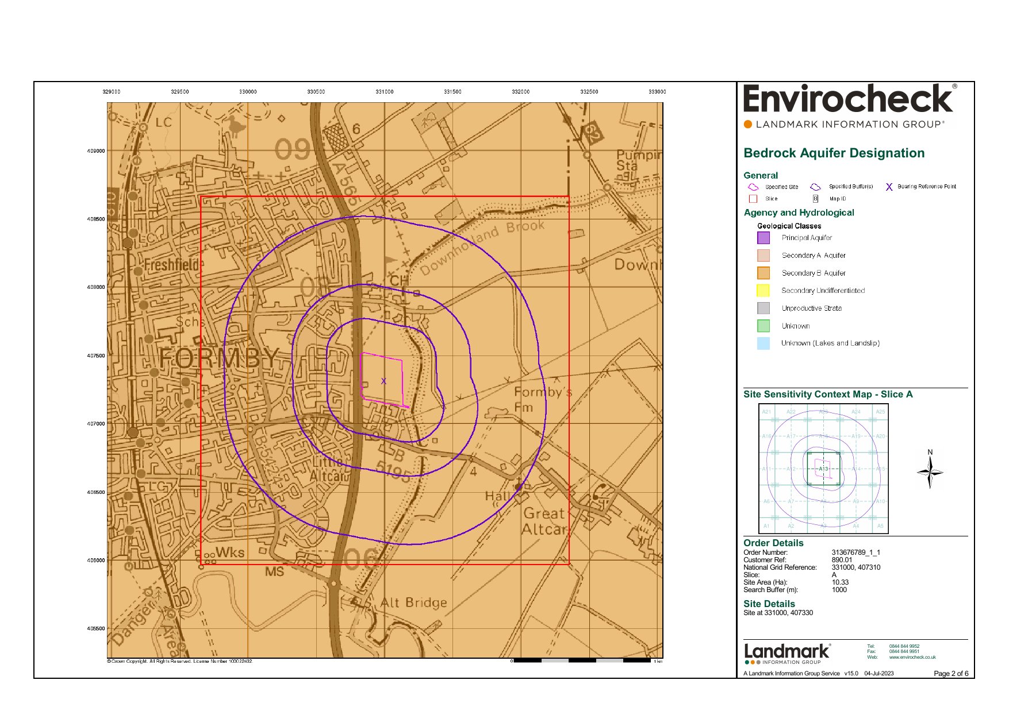Click the Specified Site legend icon
This screenshot has width=1009, height=711.
[753, 187]
